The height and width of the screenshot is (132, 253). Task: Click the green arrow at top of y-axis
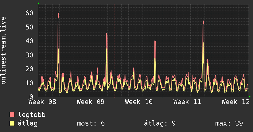point(38,3)
